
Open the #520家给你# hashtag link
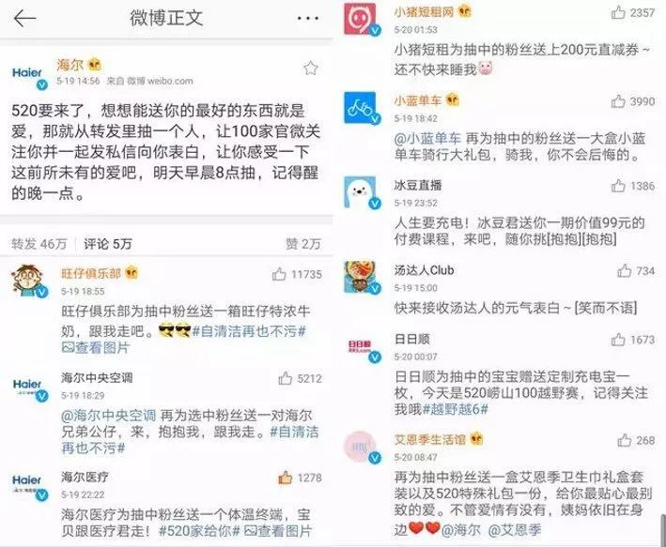coord(200,531)
